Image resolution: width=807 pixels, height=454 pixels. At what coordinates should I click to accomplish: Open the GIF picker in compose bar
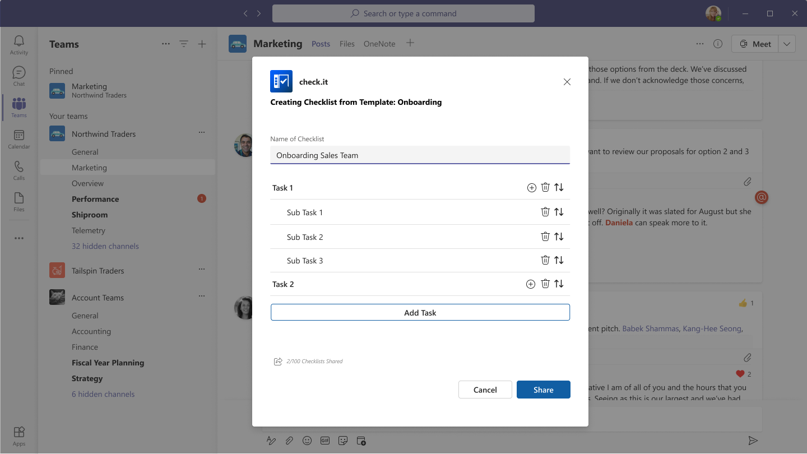click(325, 441)
